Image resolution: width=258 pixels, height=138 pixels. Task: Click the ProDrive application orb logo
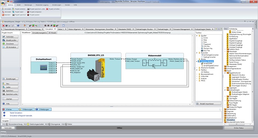click(3, 3)
